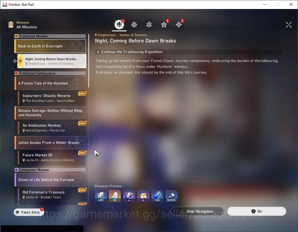Select the All Missions tab icon
Screen dimensions: 298x232
click(x=119, y=24)
